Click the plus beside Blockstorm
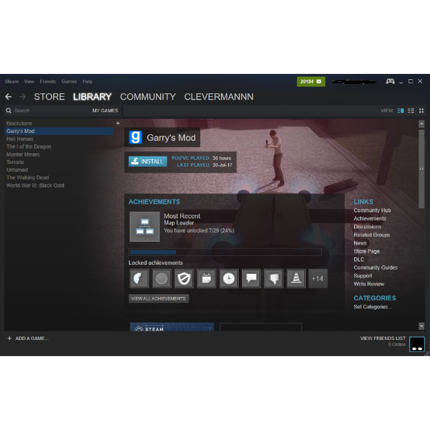The width and height of the screenshot is (430, 430). click(118, 124)
